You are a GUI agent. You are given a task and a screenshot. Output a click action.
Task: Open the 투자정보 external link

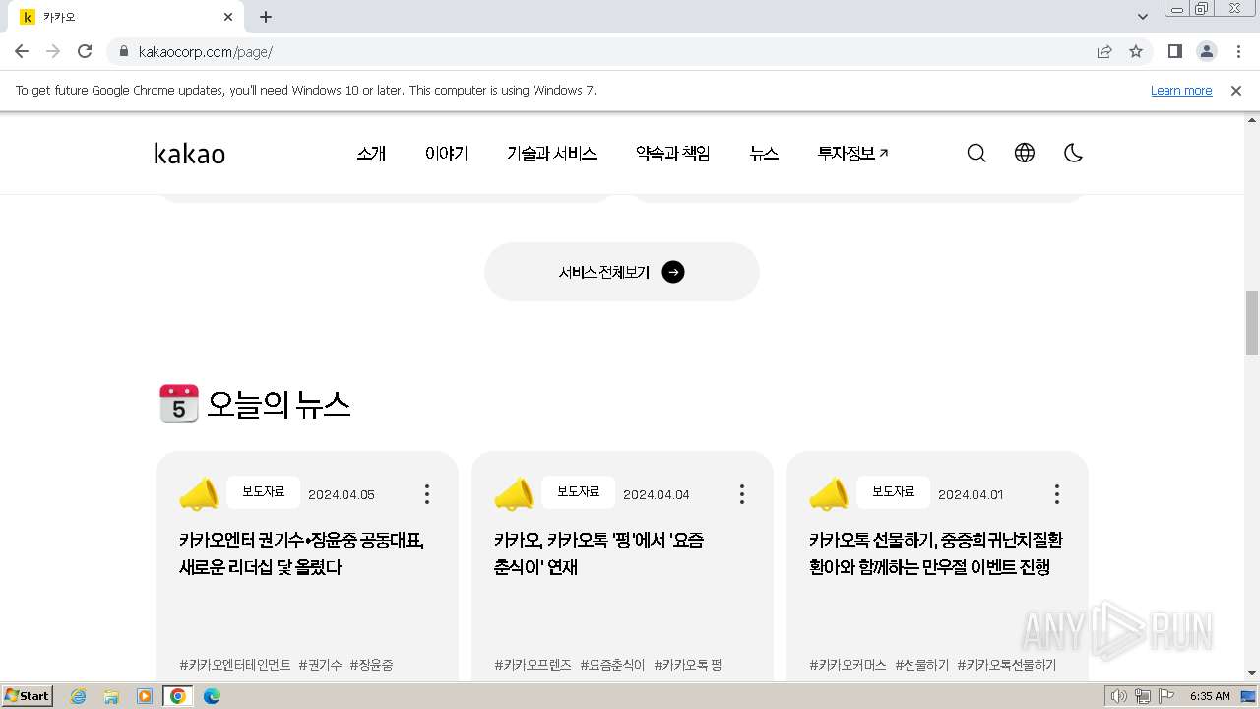click(x=852, y=153)
